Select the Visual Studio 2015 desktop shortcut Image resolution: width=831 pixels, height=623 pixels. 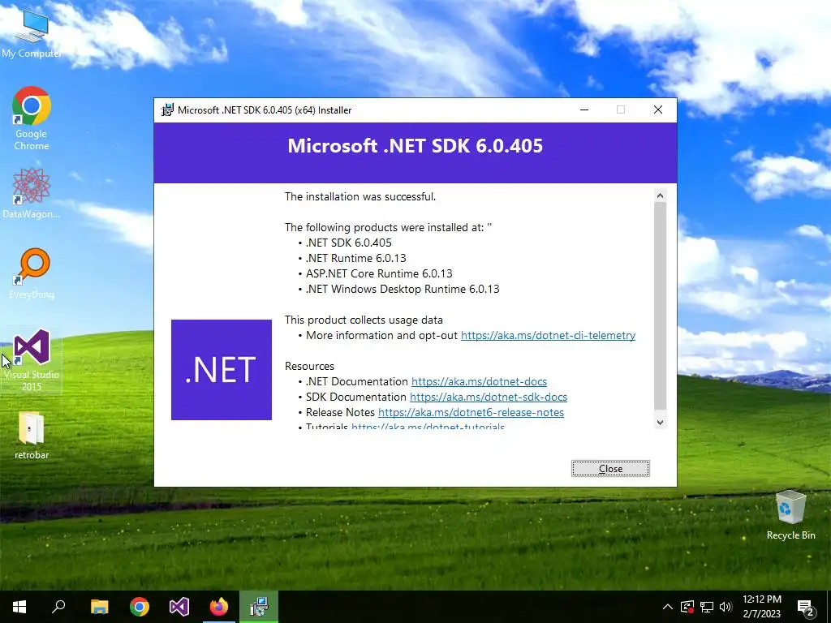click(32, 359)
